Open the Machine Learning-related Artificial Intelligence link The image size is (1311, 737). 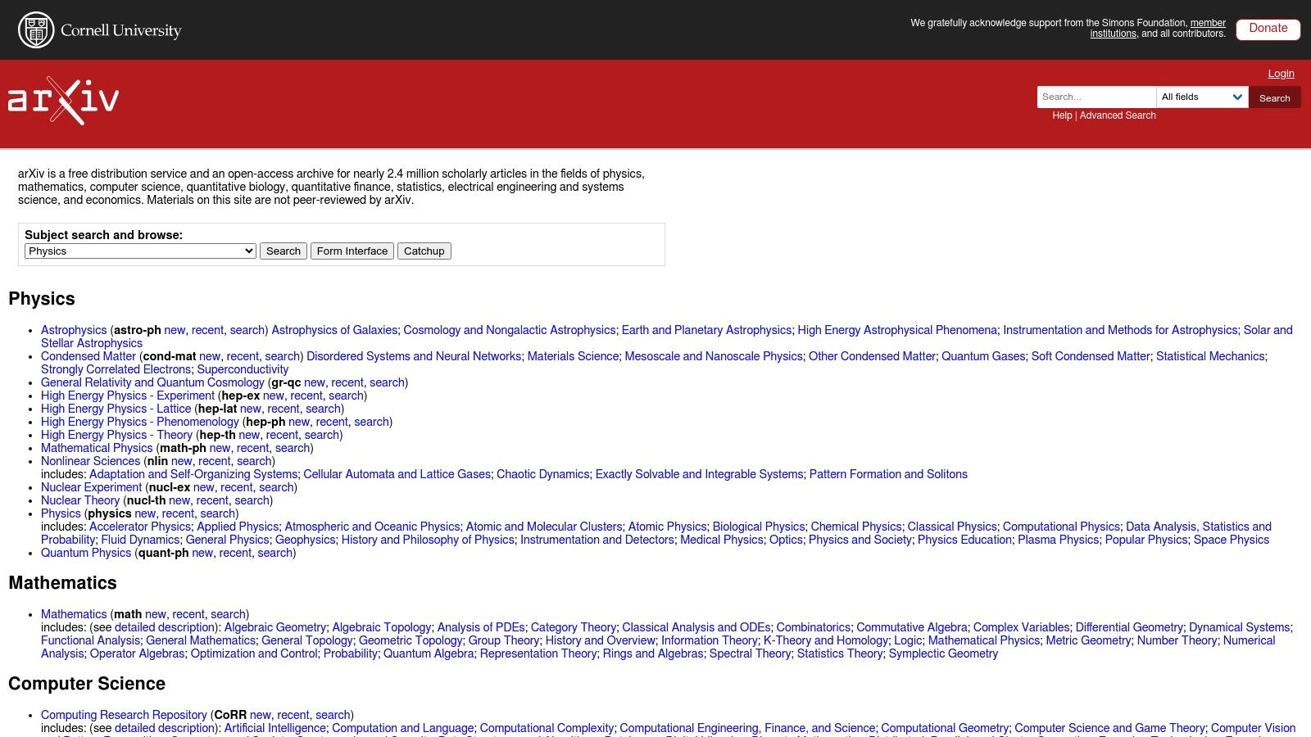coord(275,727)
